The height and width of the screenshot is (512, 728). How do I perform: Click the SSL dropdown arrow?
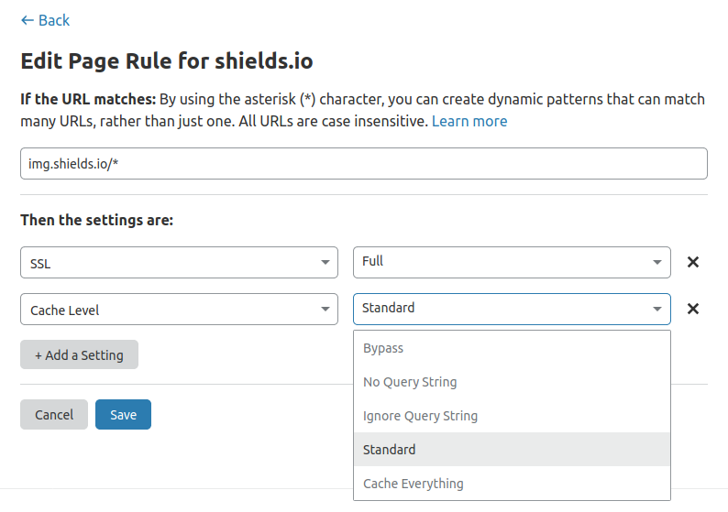pos(325,263)
